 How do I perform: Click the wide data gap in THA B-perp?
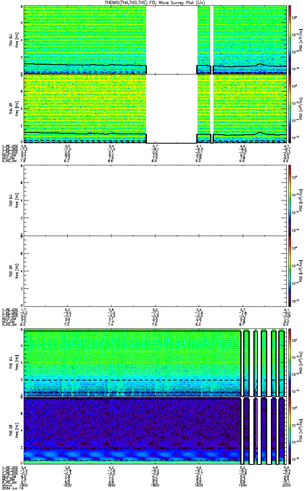[x=172, y=40]
